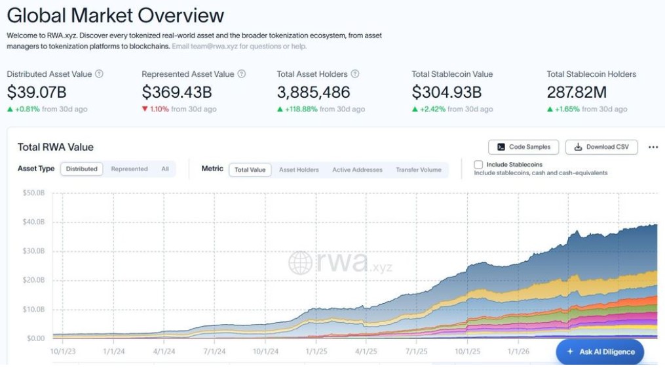The image size is (665, 368).
Task: Select All asset type
Action: pos(165,169)
